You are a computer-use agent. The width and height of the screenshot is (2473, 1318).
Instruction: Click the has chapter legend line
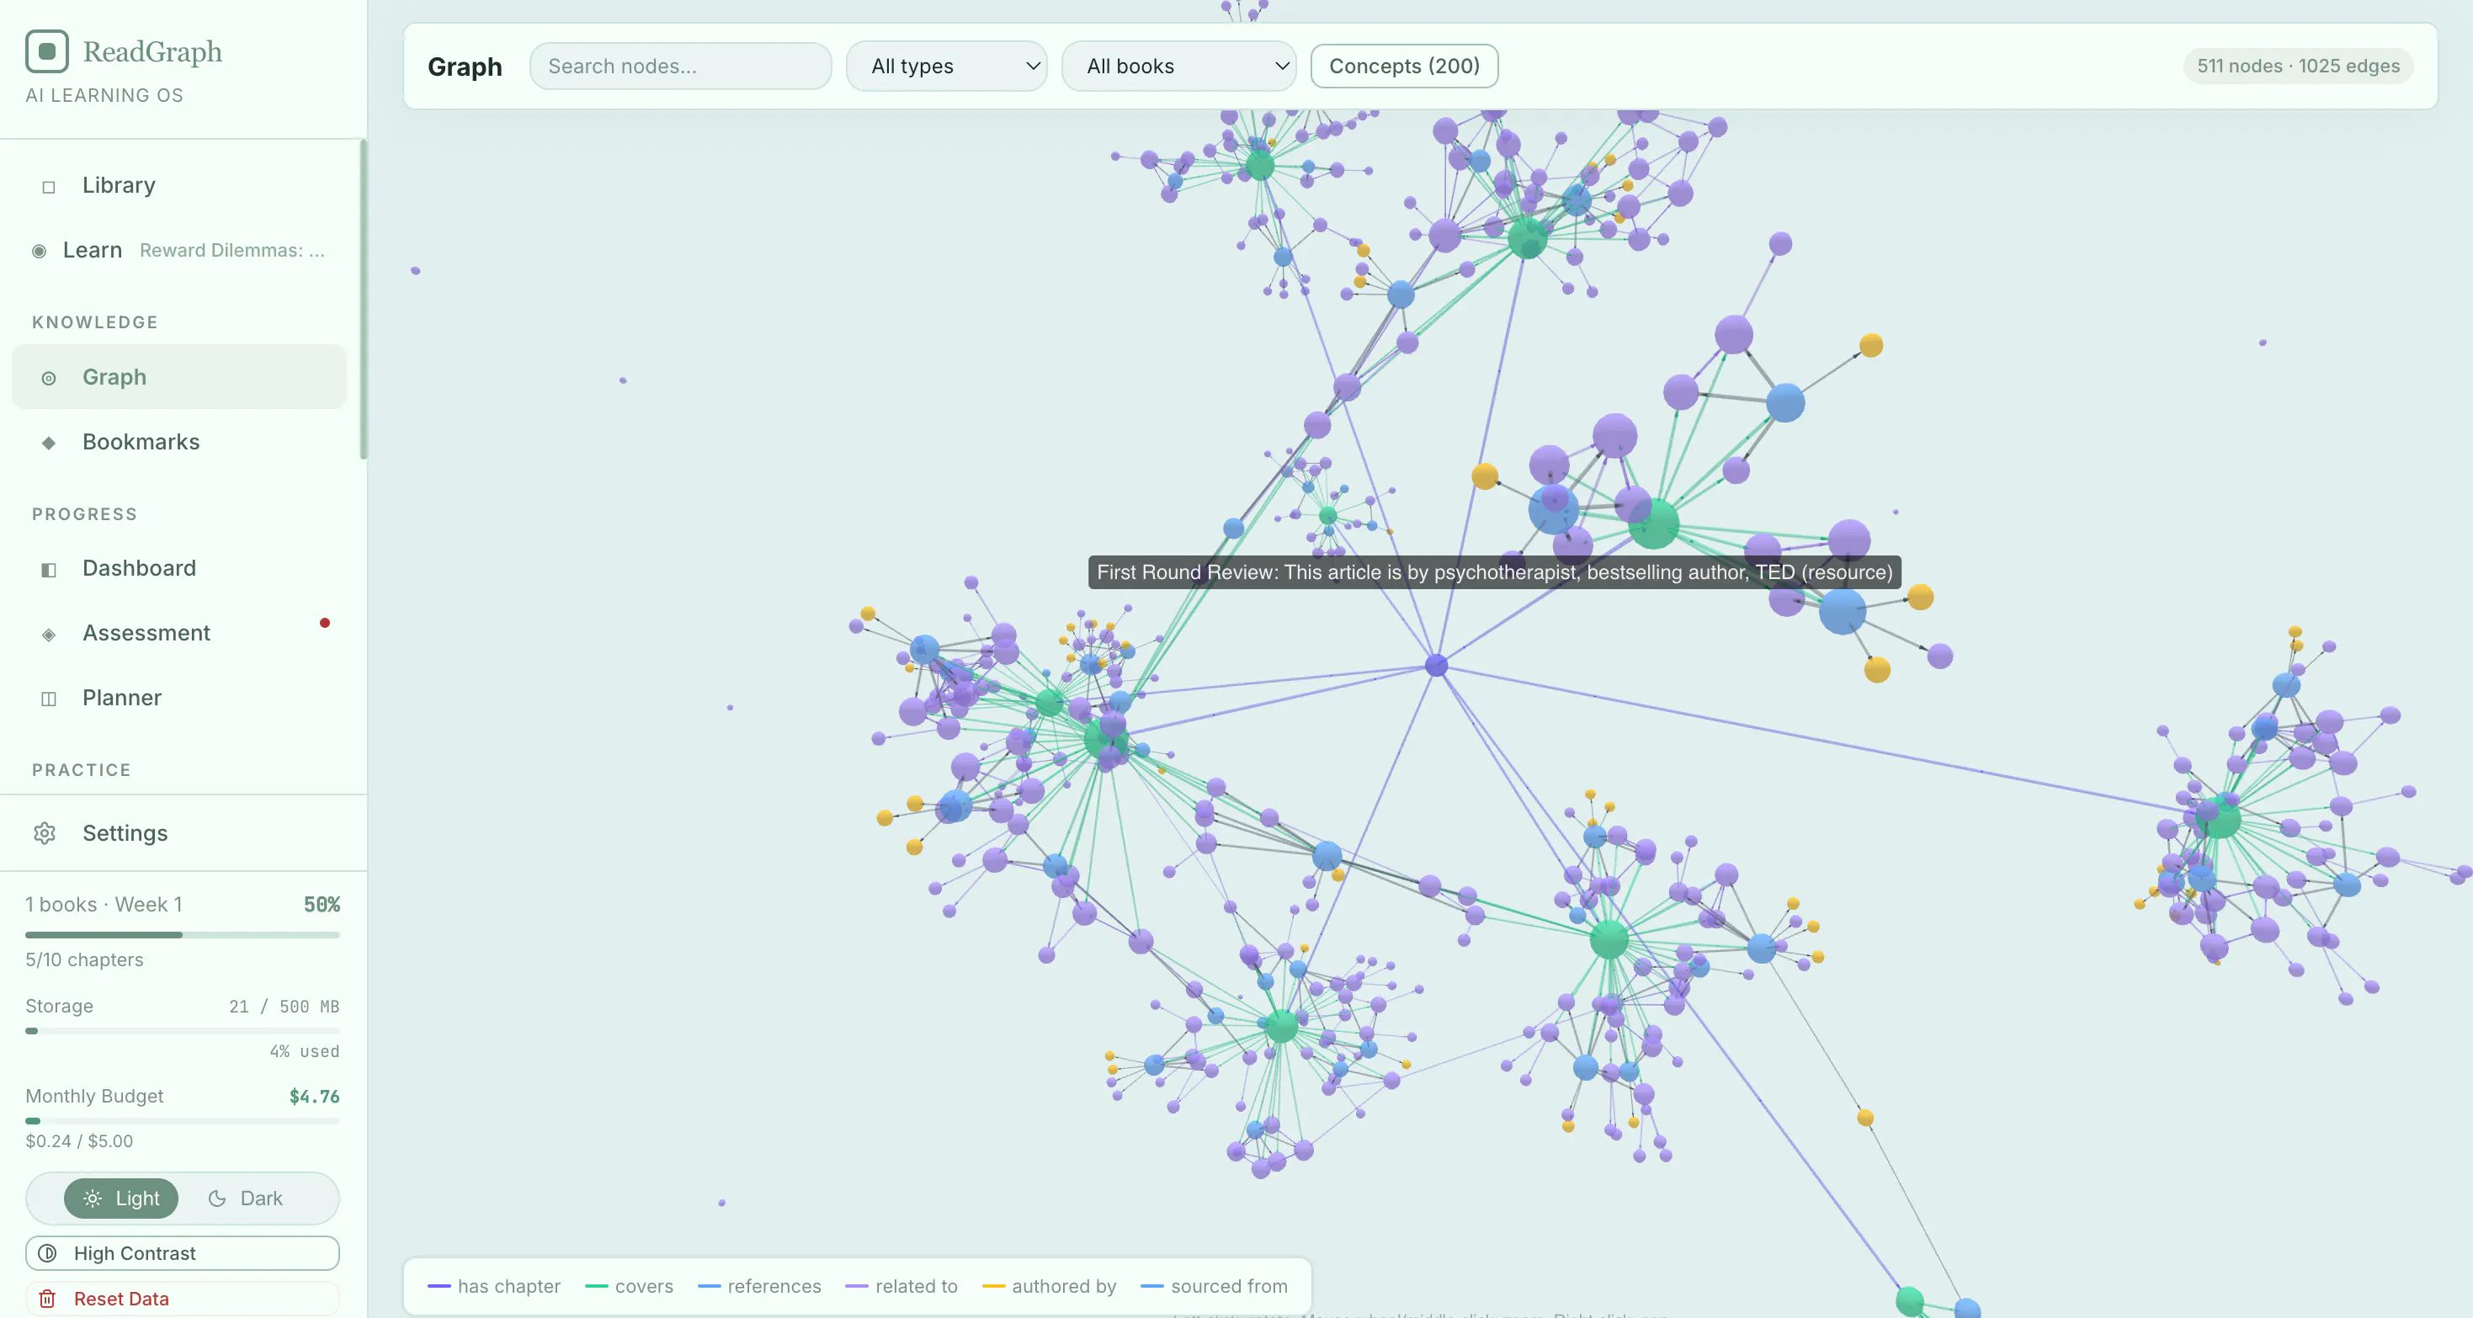439,1286
